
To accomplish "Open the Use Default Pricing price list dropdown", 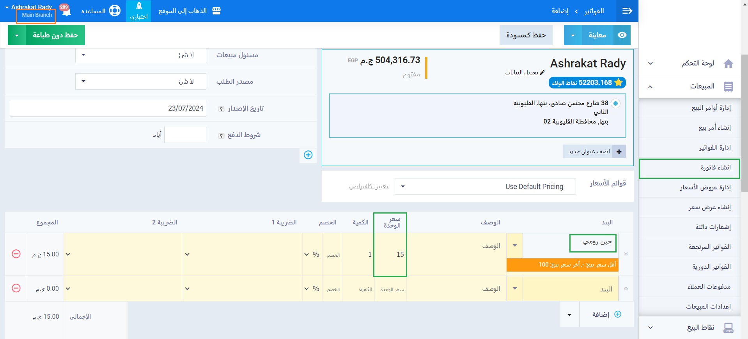I will (x=485, y=187).
